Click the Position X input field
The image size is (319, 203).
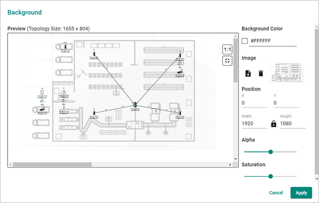pyautogui.click(x=254, y=103)
